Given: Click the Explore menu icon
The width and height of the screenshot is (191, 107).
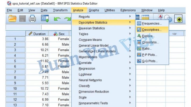Looking at the screenshot, I should 139,36.
